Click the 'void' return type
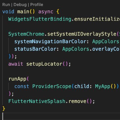This screenshot has height=120, width=120. click(x=8, y=12)
